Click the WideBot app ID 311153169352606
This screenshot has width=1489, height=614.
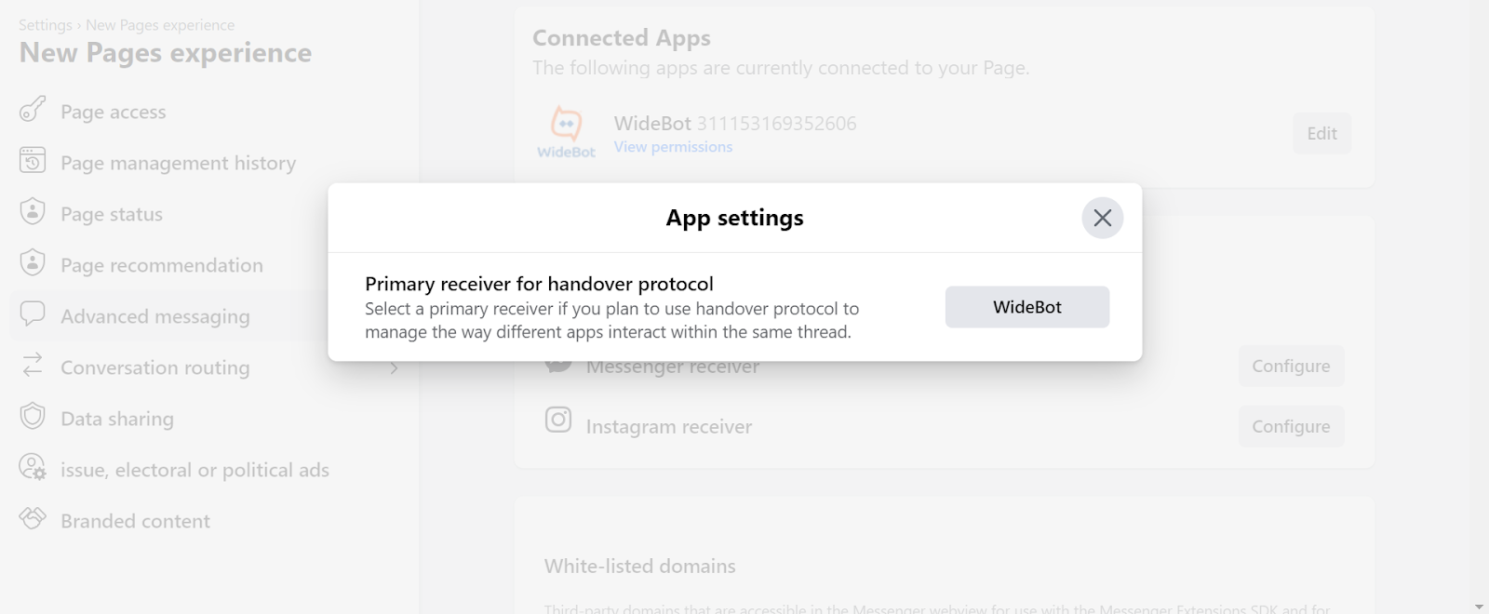[x=777, y=124]
